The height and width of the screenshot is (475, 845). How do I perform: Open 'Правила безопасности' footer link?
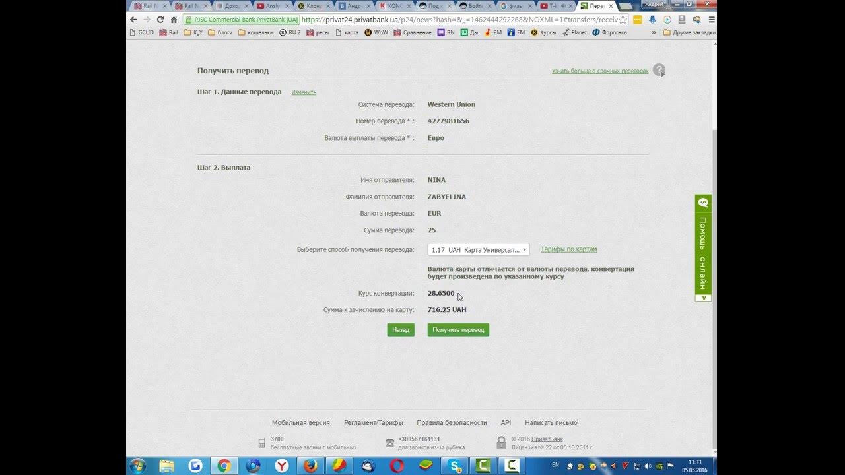tap(452, 423)
